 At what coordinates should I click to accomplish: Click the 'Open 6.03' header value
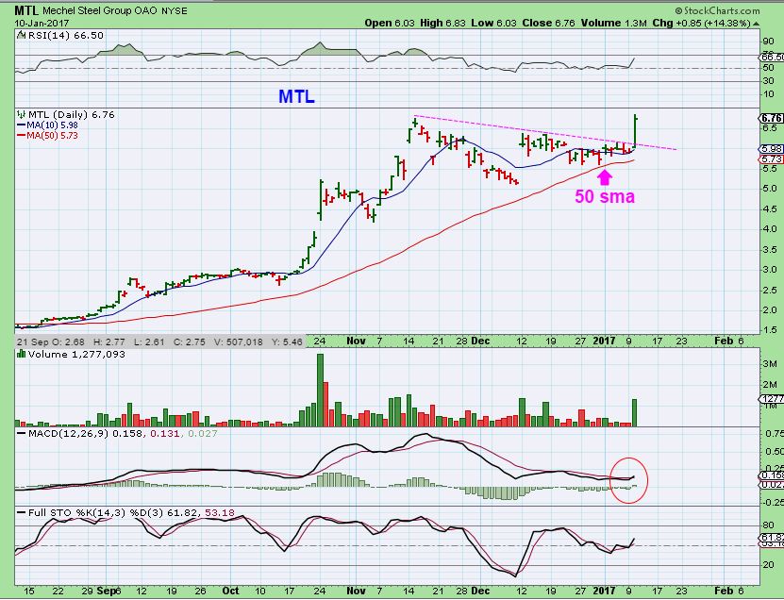pyautogui.click(x=390, y=23)
